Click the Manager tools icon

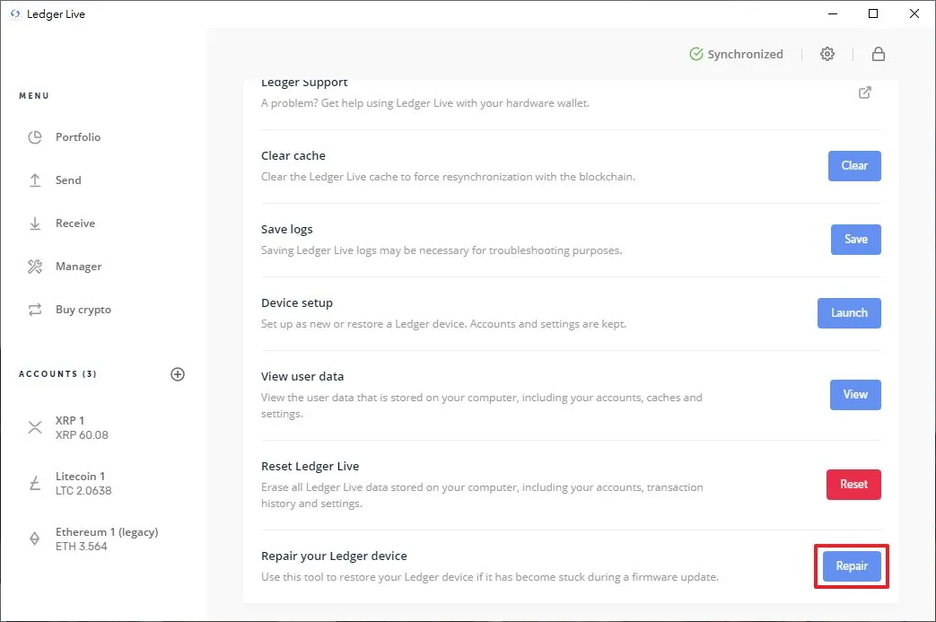coord(35,267)
